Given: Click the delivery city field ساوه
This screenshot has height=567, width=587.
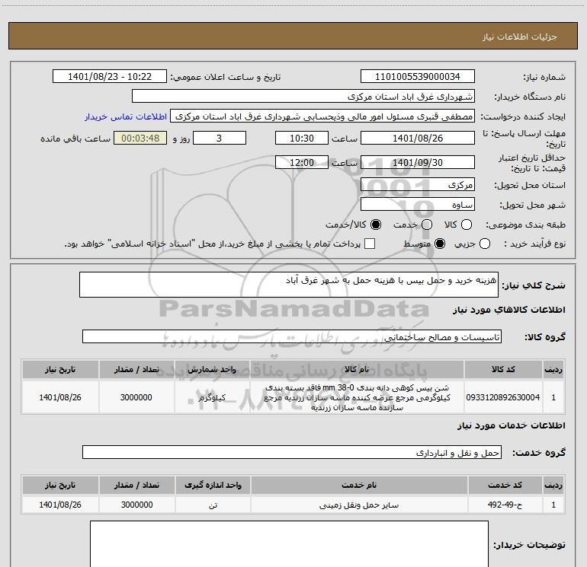Looking at the screenshot, I should tap(418, 205).
